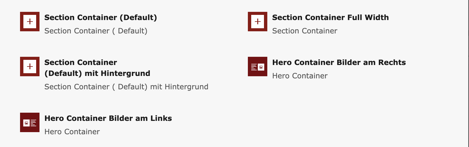Pick the "Hero Container Bilder am Links" title
The width and height of the screenshot is (469, 147).
[108, 118]
